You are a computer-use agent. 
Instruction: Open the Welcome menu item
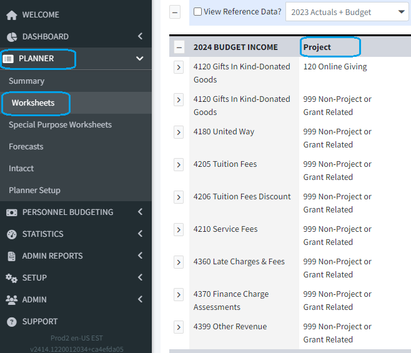(41, 15)
